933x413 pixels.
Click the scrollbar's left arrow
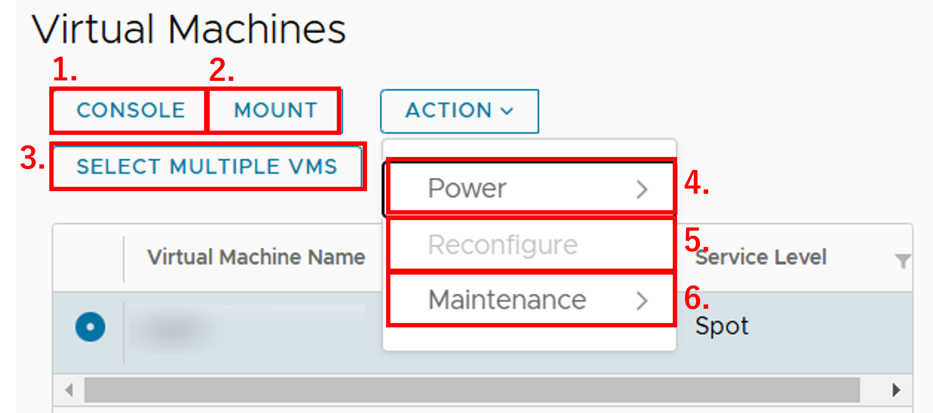click(69, 390)
